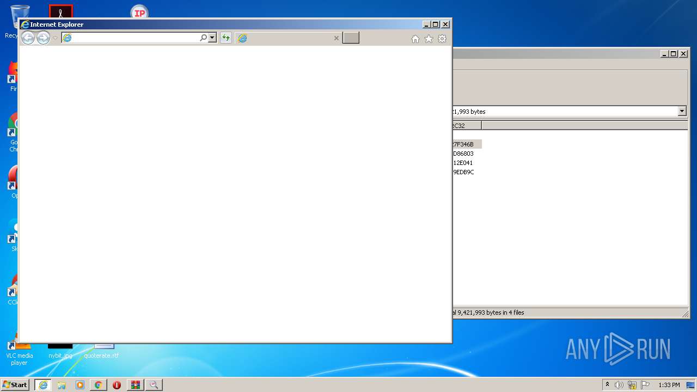The image size is (697, 392).
Task: Click the CRC32 column header
Action: [x=467, y=125]
